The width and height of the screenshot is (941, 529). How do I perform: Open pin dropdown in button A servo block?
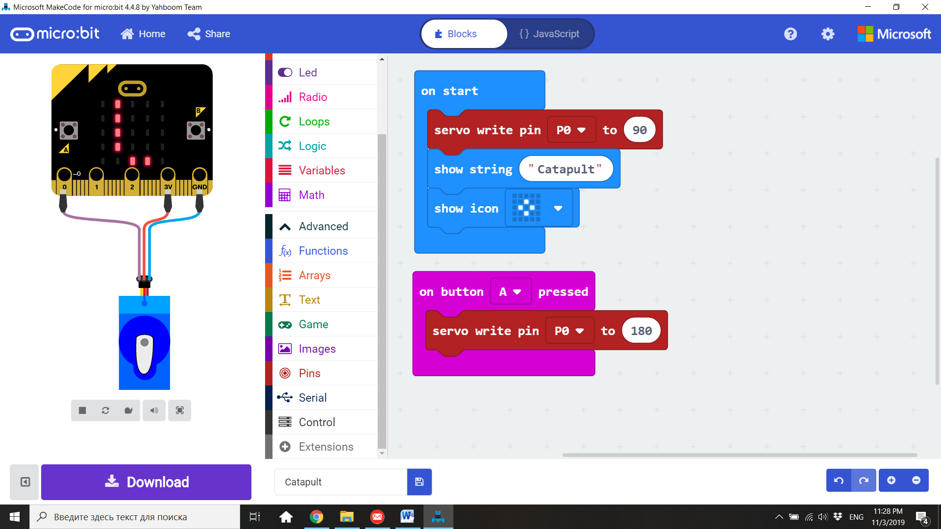click(x=570, y=331)
